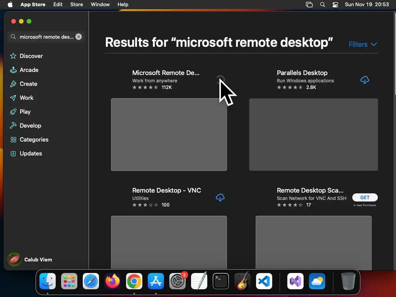Clear the search field text
Image resolution: width=396 pixels, height=297 pixels.
tap(79, 37)
